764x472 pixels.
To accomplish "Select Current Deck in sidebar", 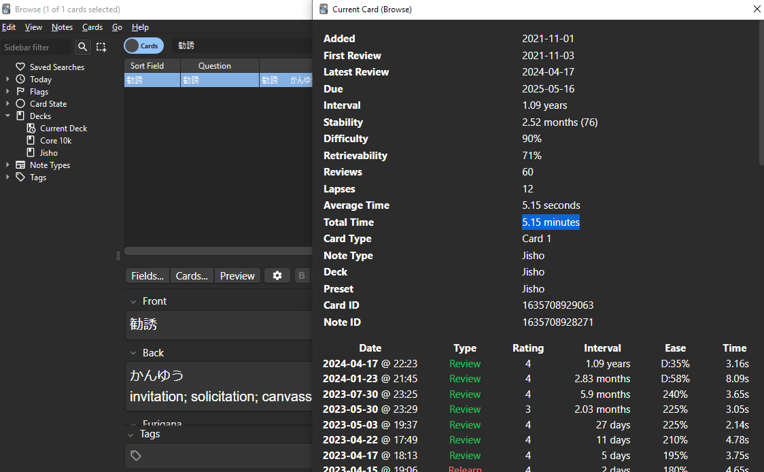I will coord(63,128).
